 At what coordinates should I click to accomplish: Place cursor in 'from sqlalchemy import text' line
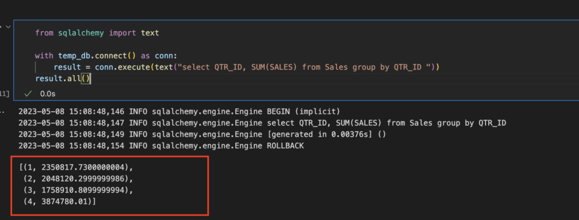96,32
